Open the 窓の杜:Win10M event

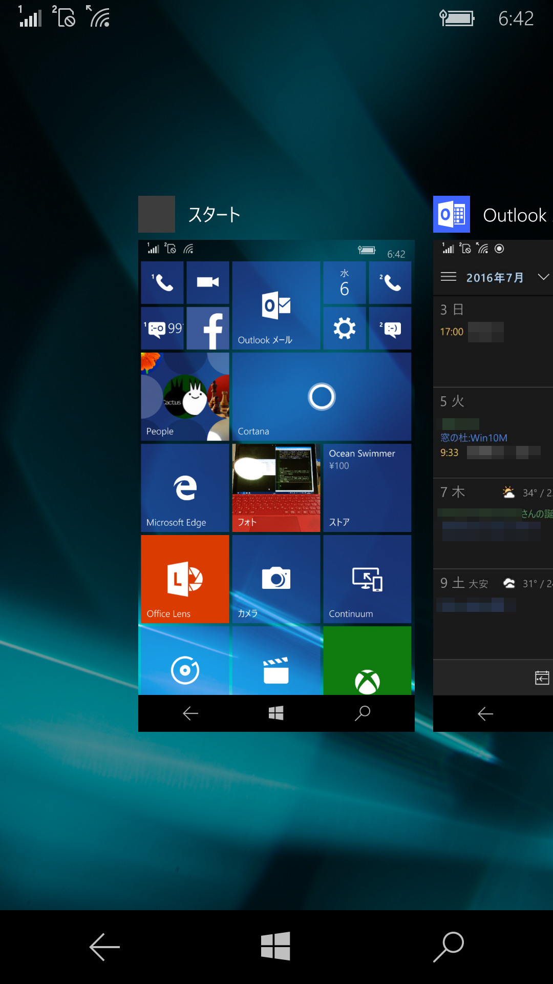pyautogui.click(x=474, y=438)
